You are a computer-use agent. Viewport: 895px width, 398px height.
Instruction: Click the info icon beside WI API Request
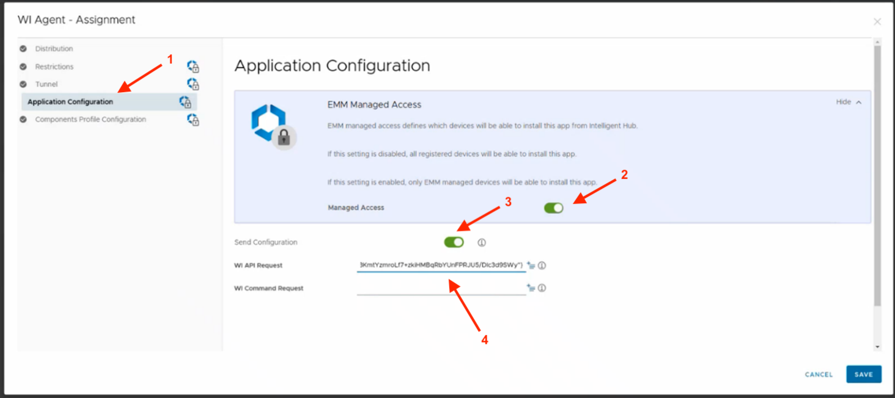542,266
